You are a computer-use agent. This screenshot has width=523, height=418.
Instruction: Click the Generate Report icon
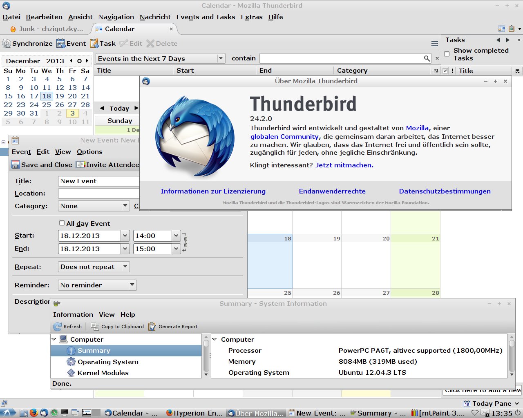coord(152,327)
